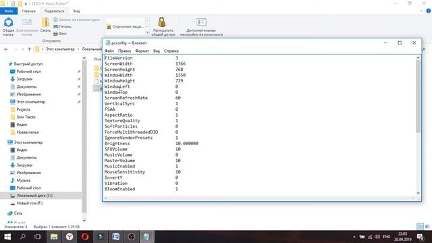Switch to the Поделиться ribbon tab in Explorer

[x=54, y=11]
